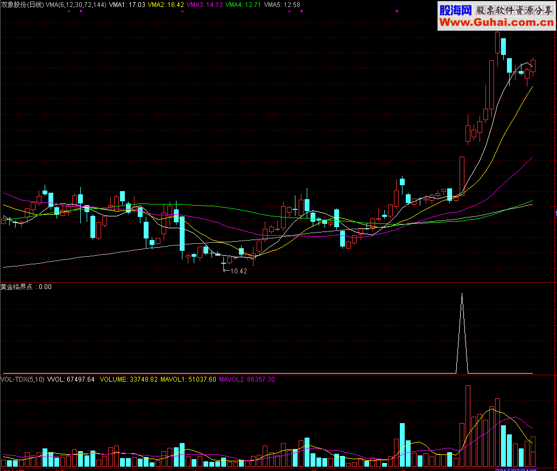The width and height of the screenshot is (557, 471).
Task: Click the tallest red volume bar
Action: click(468, 426)
